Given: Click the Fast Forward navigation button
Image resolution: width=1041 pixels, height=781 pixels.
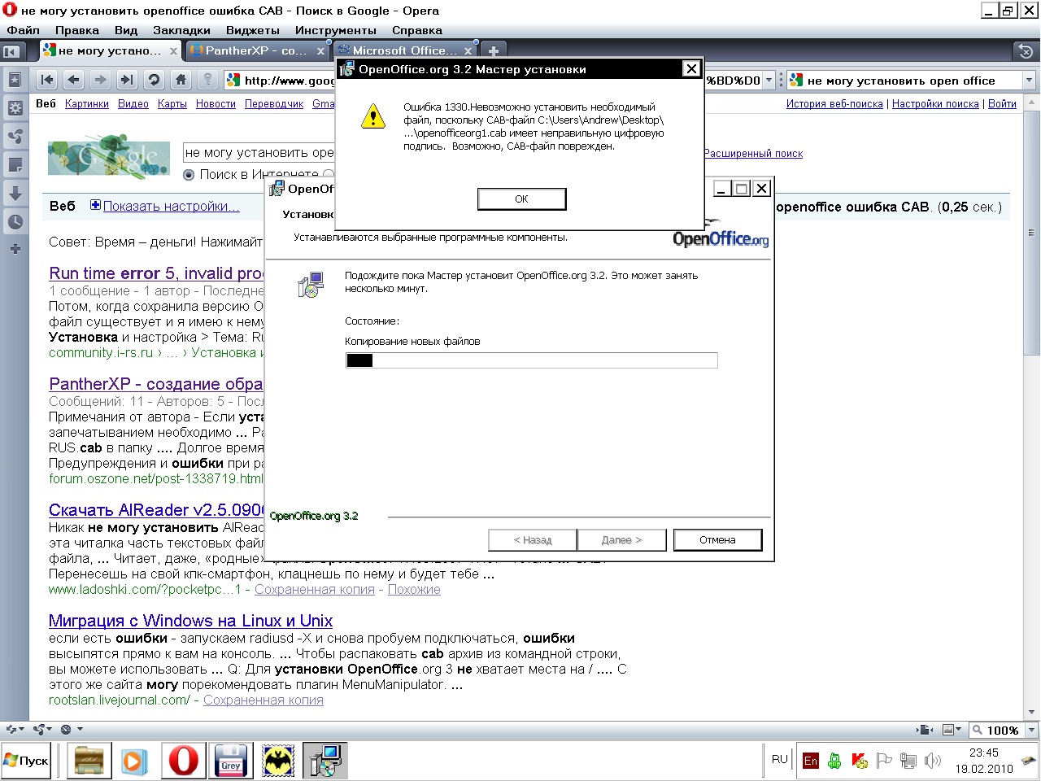Looking at the screenshot, I should 126,80.
